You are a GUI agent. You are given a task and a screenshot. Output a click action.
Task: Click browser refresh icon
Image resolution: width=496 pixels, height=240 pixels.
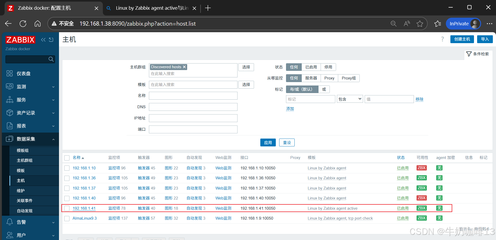coord(23,24)
